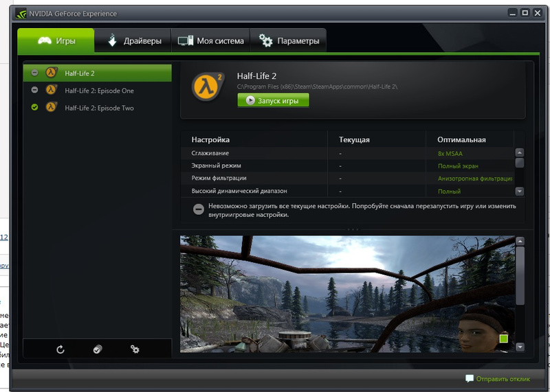Click the panel splitter dots handle
Viewport: 550px width, 392px height.
pos(353,230)
